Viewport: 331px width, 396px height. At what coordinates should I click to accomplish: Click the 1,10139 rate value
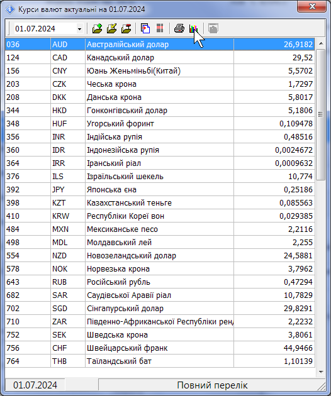[x=298, y=361]
